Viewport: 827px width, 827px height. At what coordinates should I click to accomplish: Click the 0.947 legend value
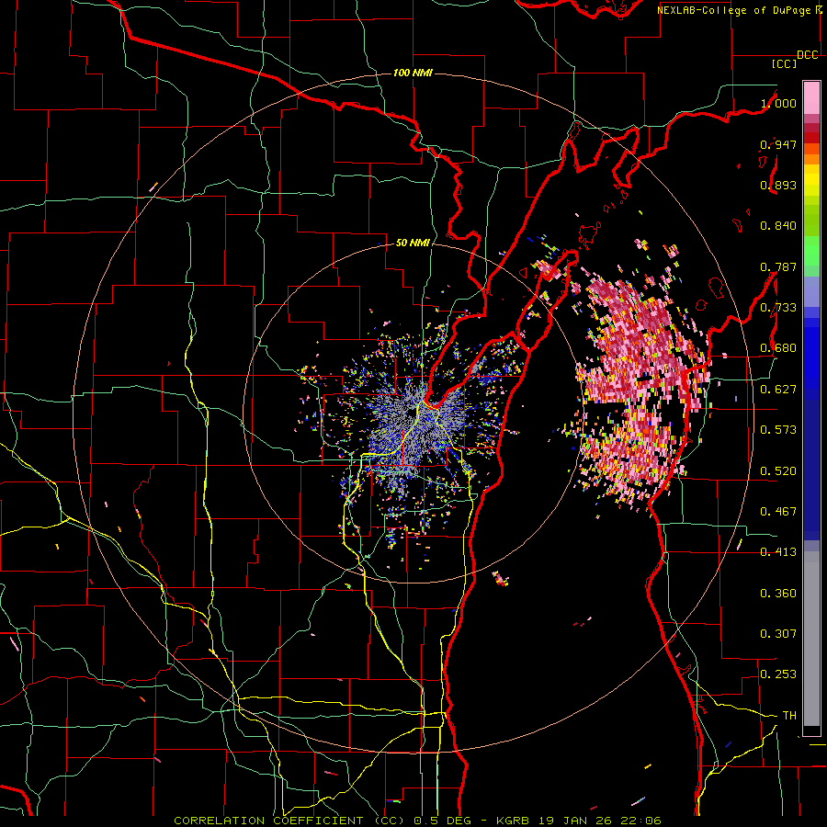(778, 144)
